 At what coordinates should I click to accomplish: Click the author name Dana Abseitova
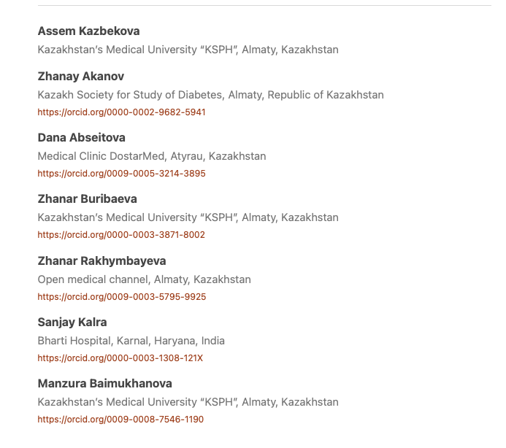pyautogui.click(x=81, y=137)
